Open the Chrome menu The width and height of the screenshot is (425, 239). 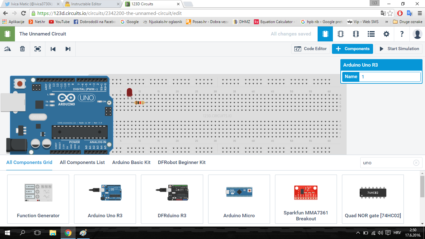click(x=420, y=13)
